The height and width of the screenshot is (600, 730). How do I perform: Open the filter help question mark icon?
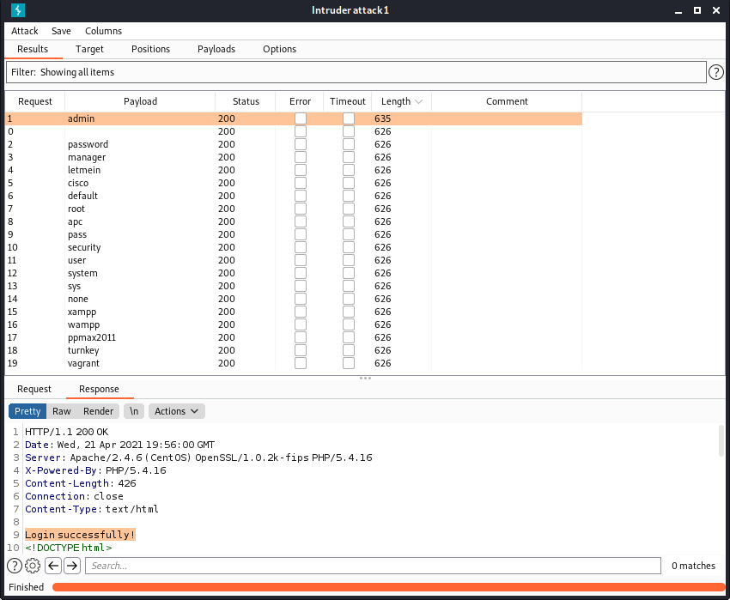[716, 73]
